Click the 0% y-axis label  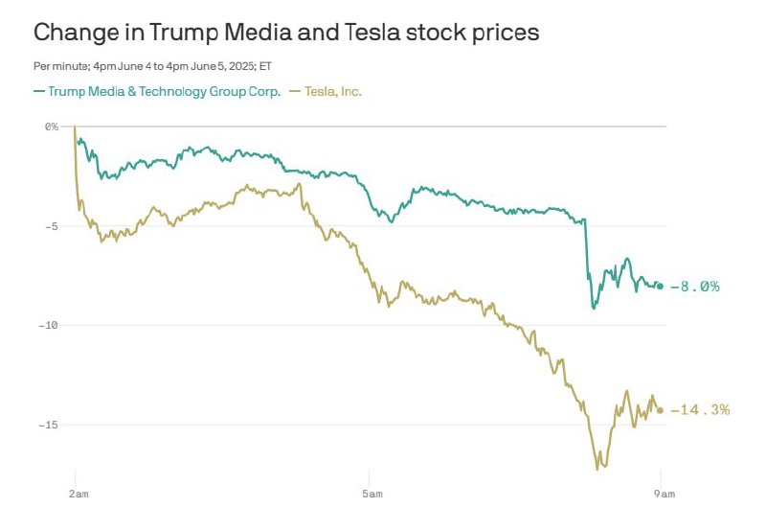click(52, 127)
